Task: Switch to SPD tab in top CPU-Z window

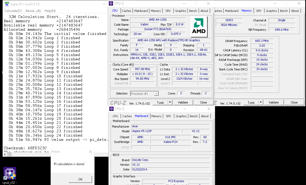Action: 168,11
